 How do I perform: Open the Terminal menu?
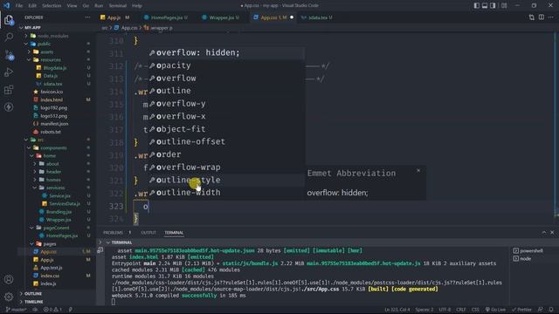tap(118, 6)
